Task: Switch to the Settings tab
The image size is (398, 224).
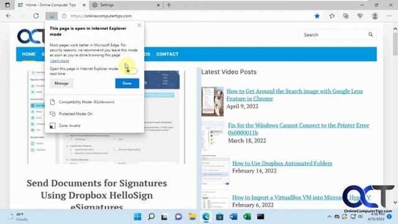Action: click(x=126, y=5)
